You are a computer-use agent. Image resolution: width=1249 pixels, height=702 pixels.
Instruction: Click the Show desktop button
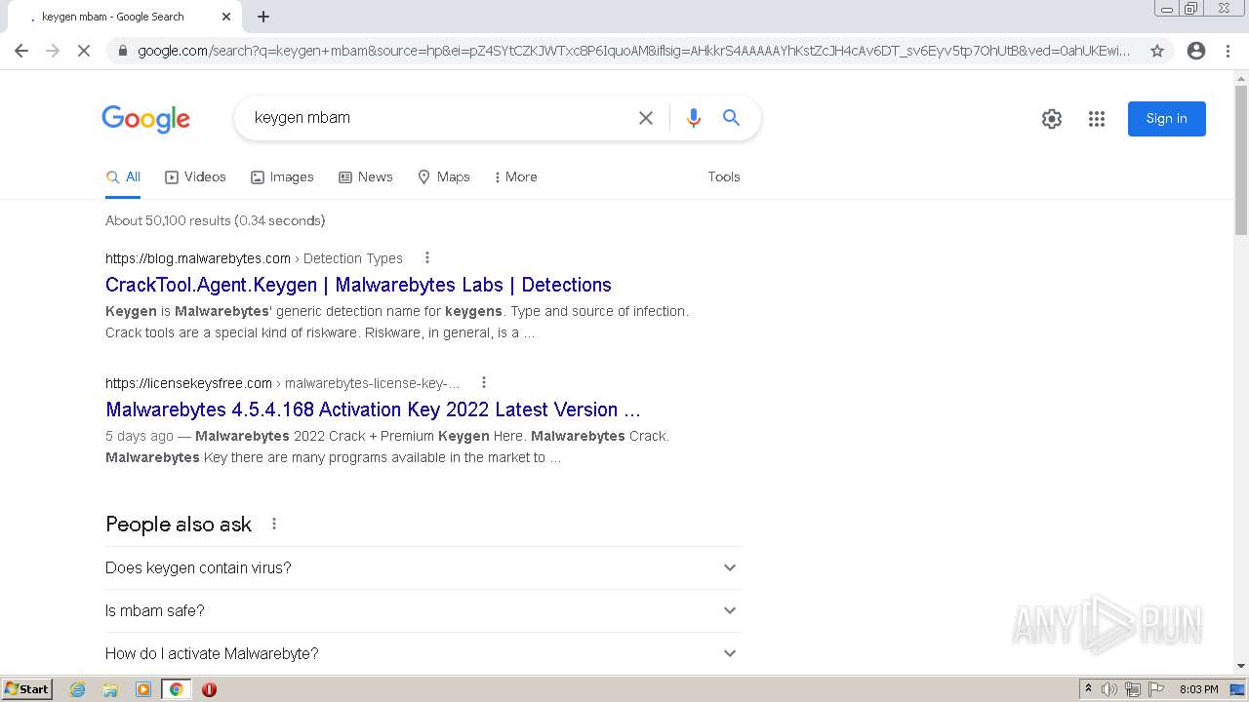[1238, 689]
